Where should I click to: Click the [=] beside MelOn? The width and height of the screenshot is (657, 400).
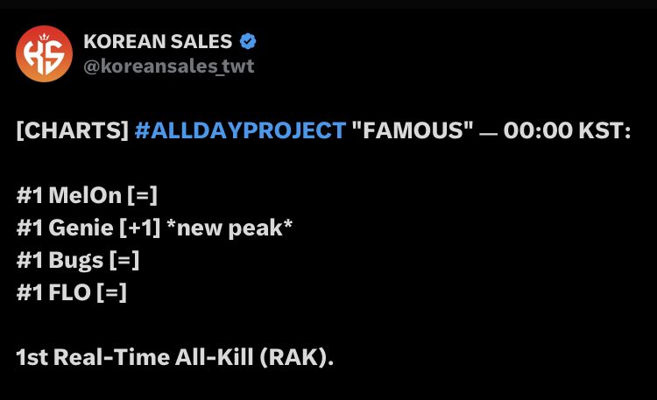point(143,195)
